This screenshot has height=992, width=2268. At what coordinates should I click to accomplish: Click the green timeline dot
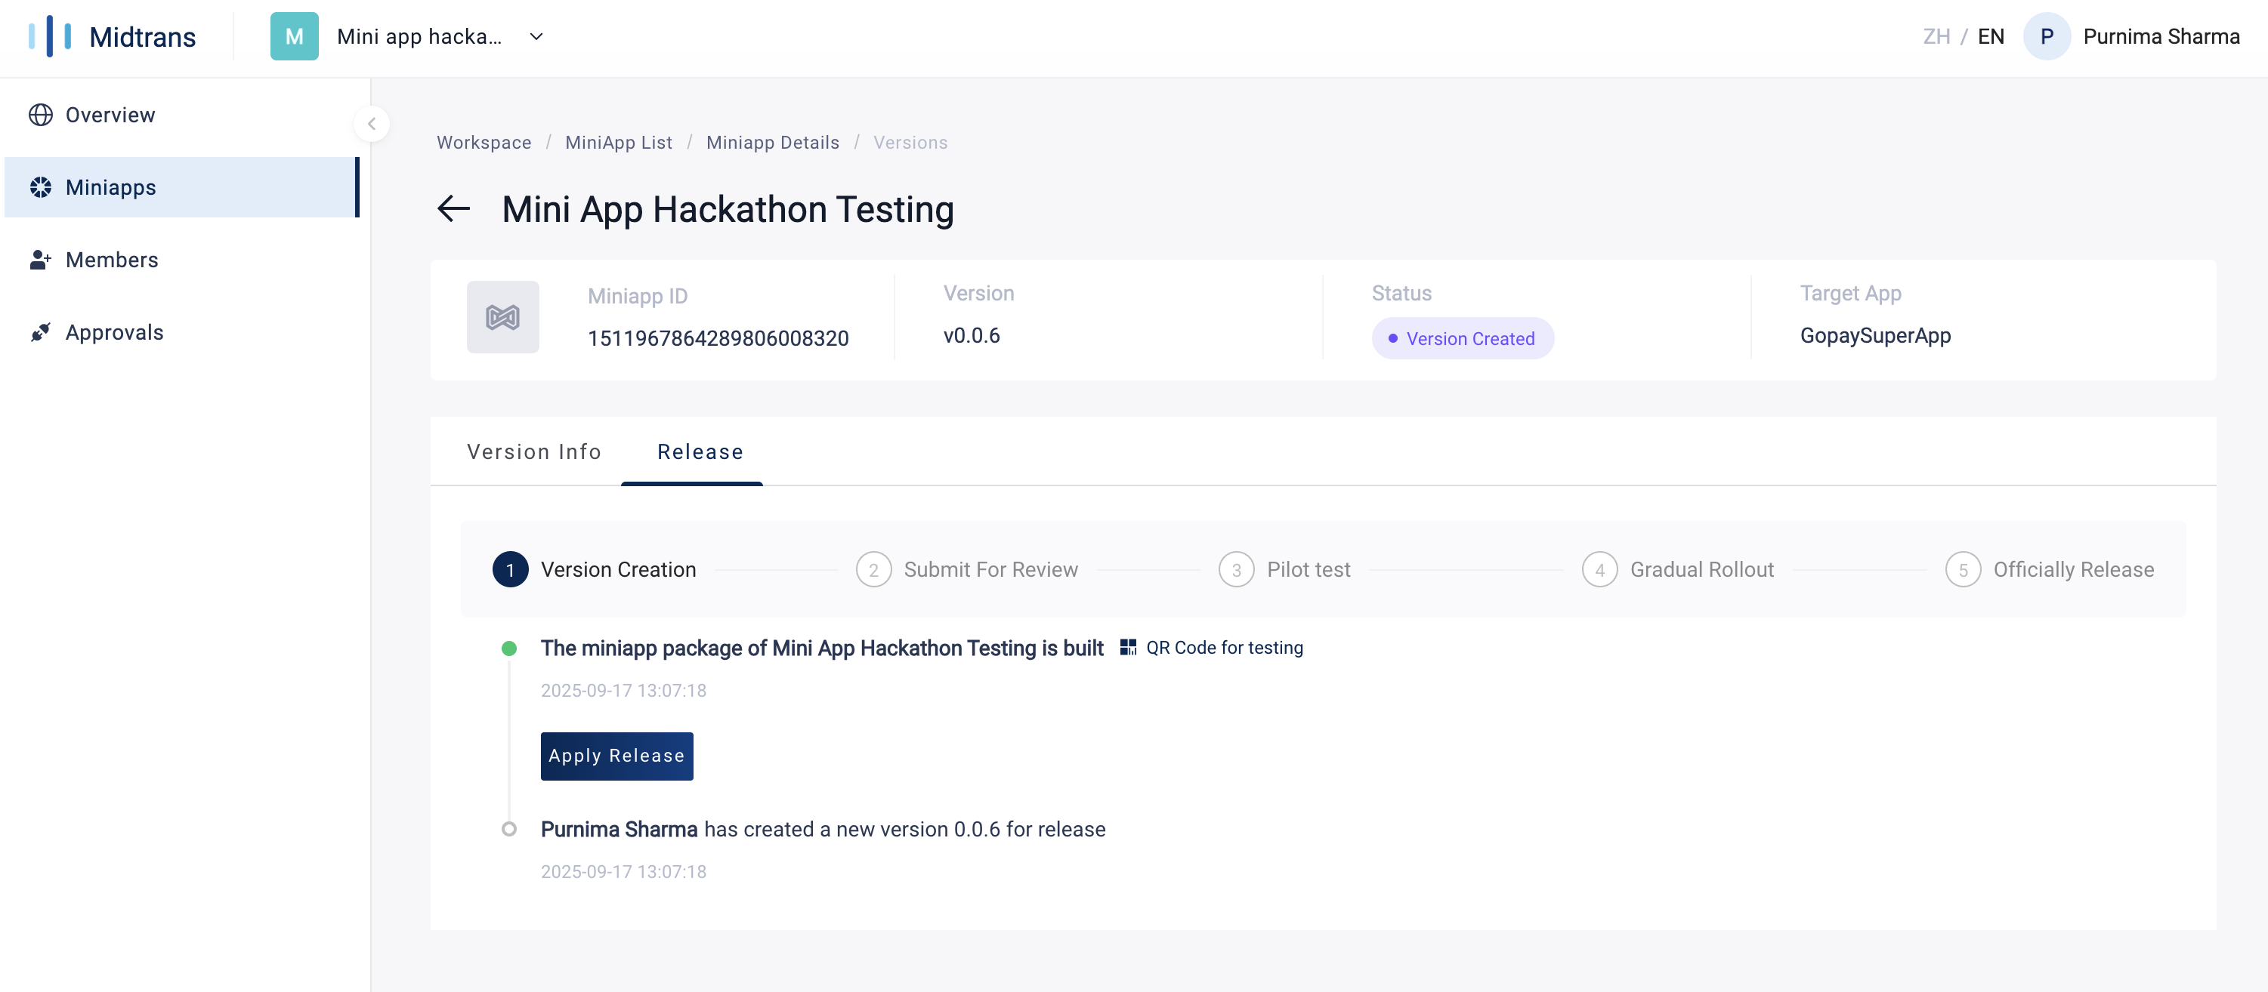[509, 649]
